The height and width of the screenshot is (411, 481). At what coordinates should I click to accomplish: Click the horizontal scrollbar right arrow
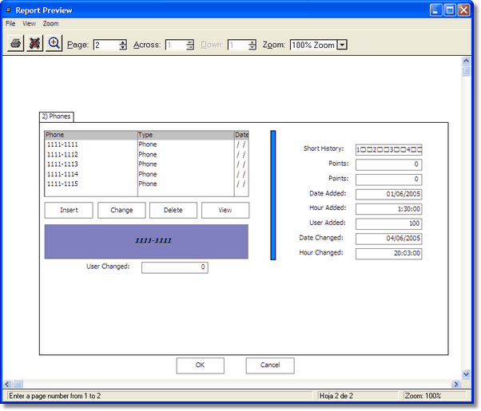pyautogui.click(x=455, y=384)
